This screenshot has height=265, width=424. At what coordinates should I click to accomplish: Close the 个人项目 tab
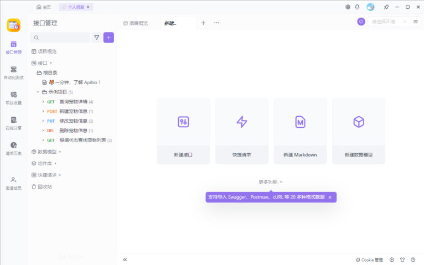coord(88,7)
